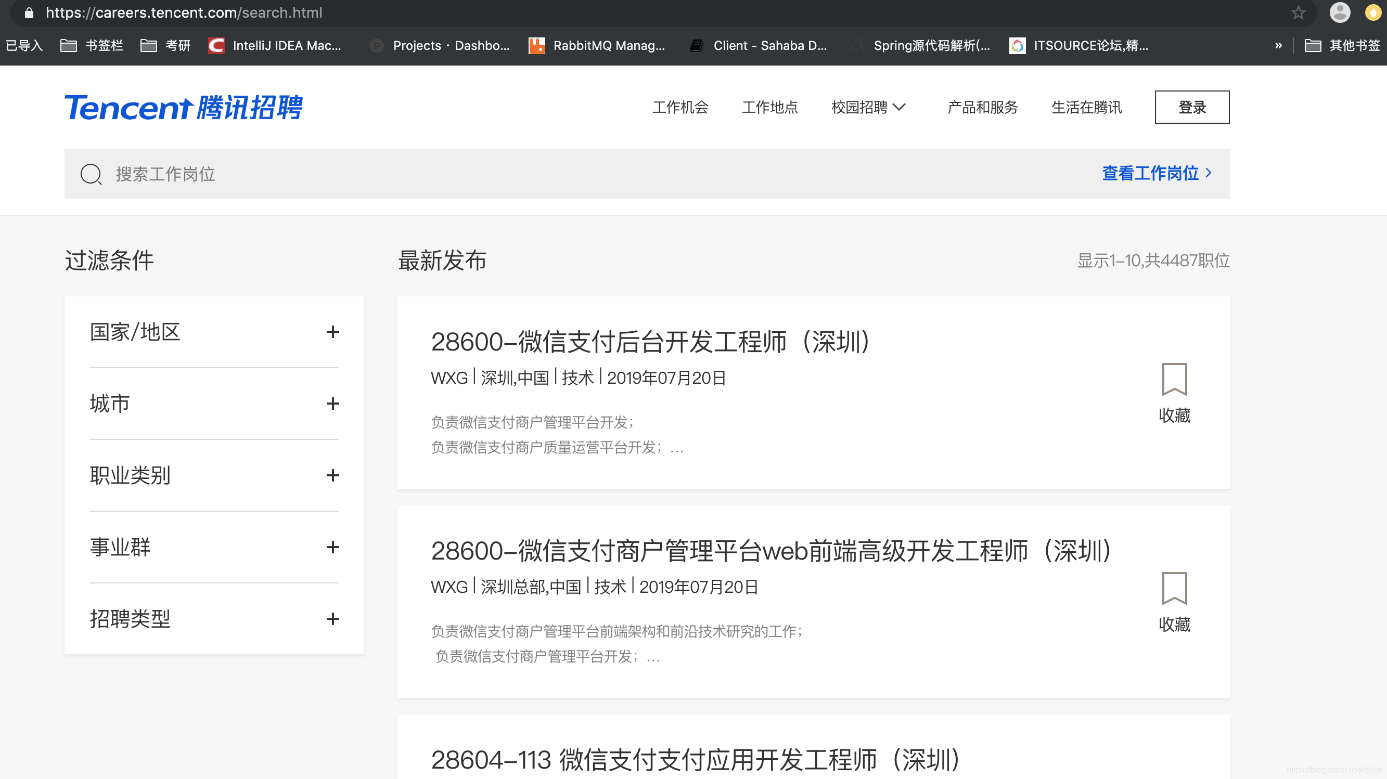Image resolution: width=1387 pixels, height=779 pixels.
Task: Show more bookmarks via double chevron
Action: pos(1279,46)
